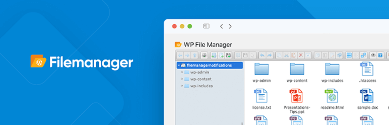Click the yellow minimize window button
The height and width of the screenshot is (125, 389).
(x=182, y=26)
